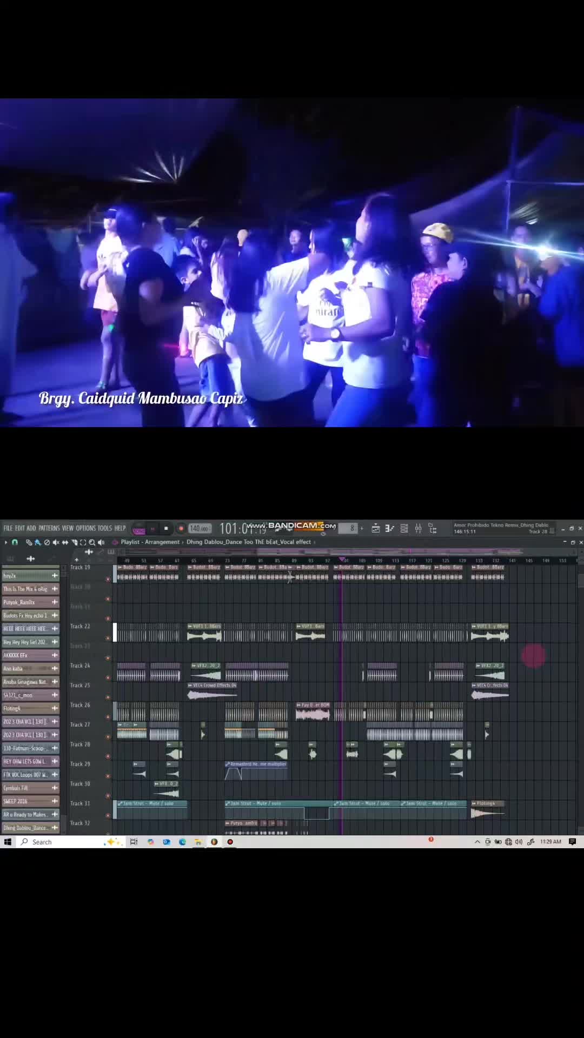Mute Track 28 with its dot
The image size is (584, 1038).
point(108,756)
